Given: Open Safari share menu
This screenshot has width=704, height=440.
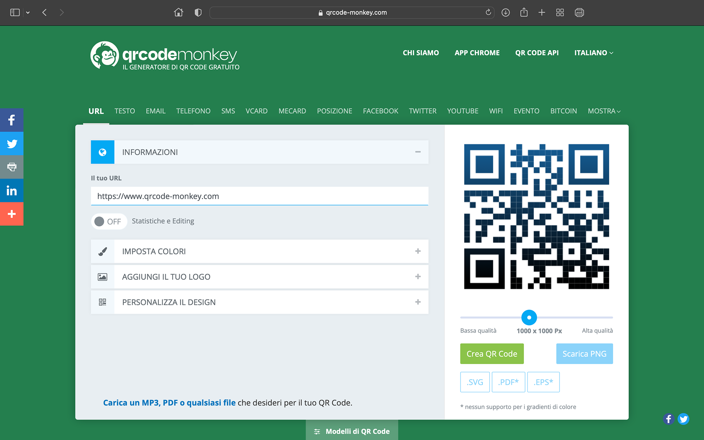Looking at the screenshot, I should (524, 12).
